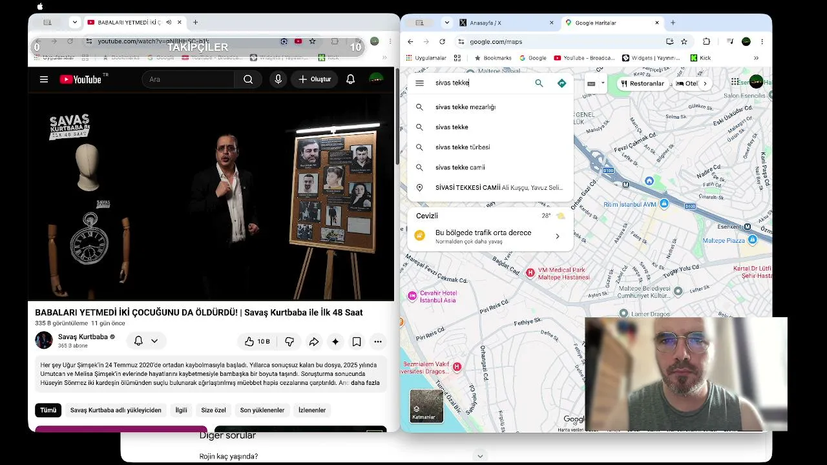Click the Google Maps search magnifier
This screenshot has width=827, height=465.
click(x=539, y=83)
